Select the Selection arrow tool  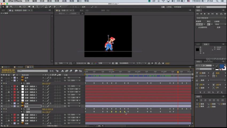(3, 7)
